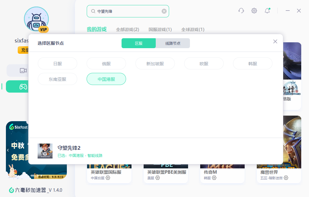Click the 守望先锋2 game thumbnail

tap(45, 151)
